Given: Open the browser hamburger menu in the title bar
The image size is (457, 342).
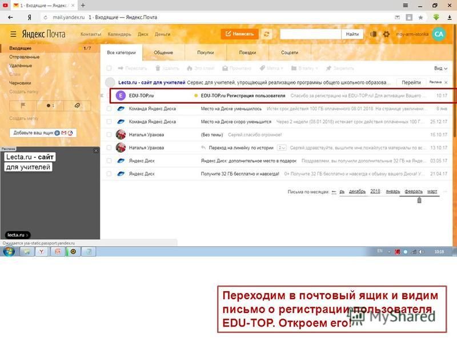Looking at the screenshot, I should [x=405, y=6].
